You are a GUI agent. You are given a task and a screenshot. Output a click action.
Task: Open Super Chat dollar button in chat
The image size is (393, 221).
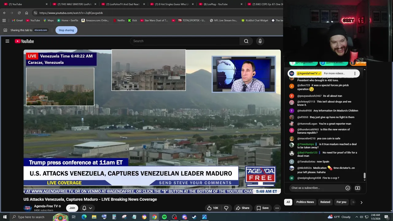358,188
